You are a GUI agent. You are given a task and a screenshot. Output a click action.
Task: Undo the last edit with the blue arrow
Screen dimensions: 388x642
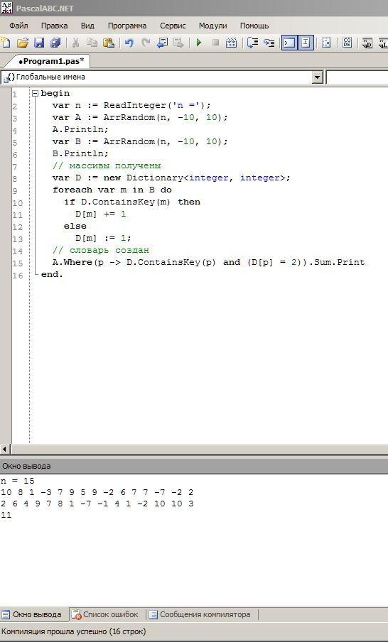point(129,43)
